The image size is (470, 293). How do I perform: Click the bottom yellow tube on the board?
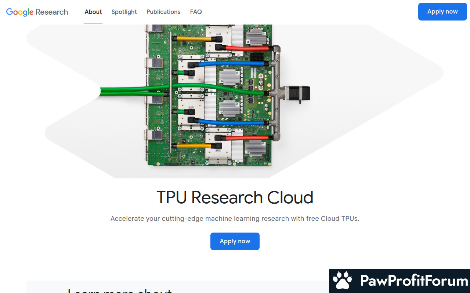(x=194, y=146)
